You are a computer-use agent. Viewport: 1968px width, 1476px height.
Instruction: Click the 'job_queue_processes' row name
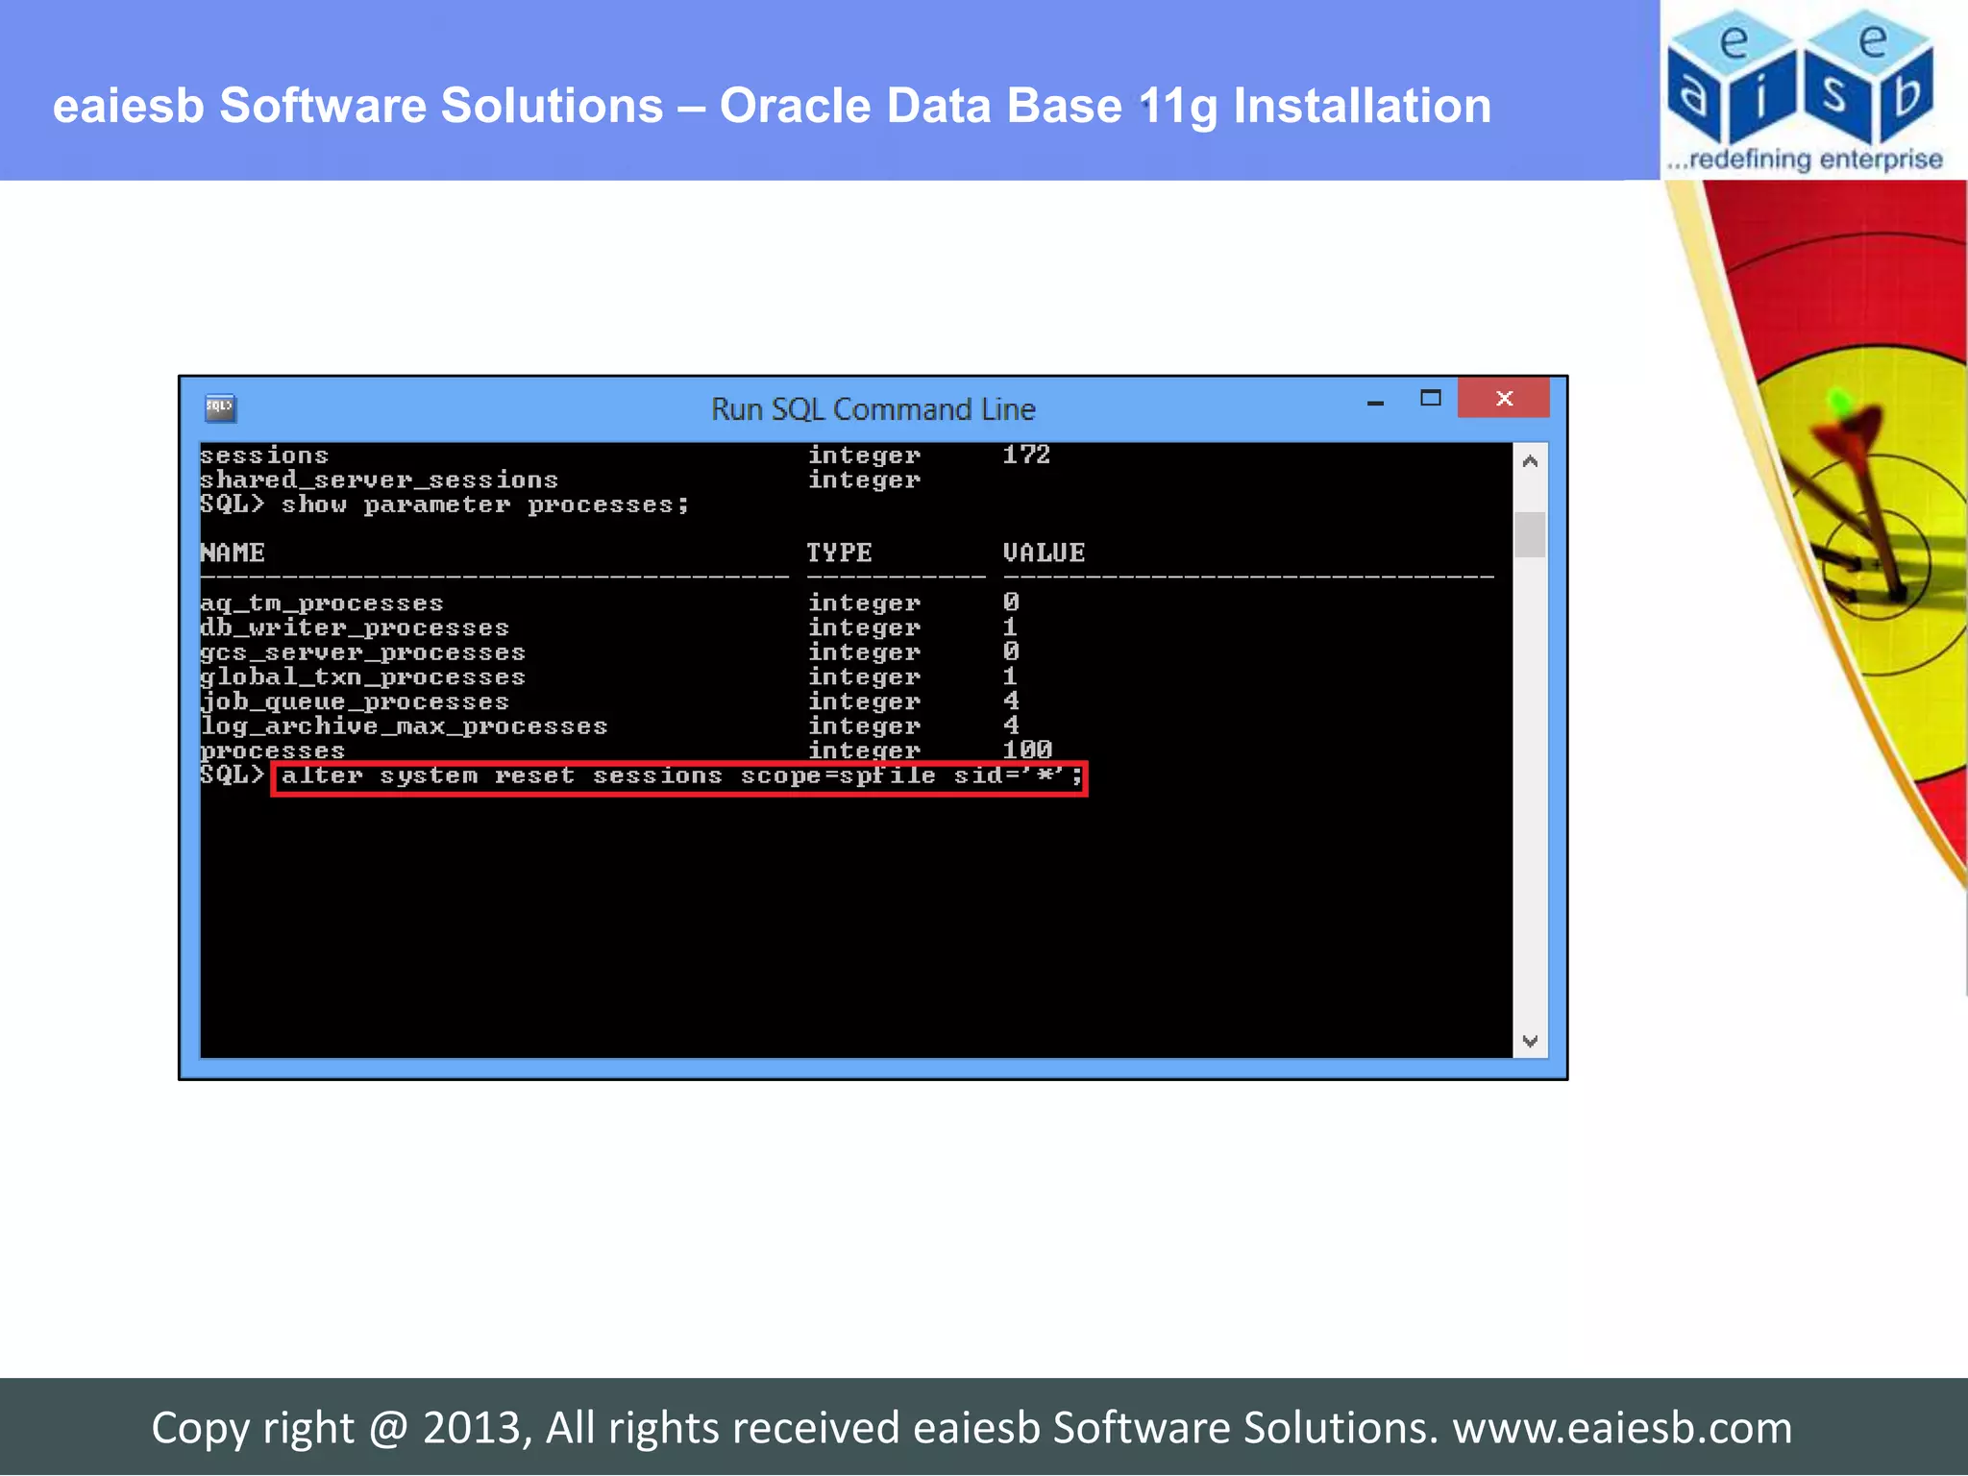click(x=355, y=702)
